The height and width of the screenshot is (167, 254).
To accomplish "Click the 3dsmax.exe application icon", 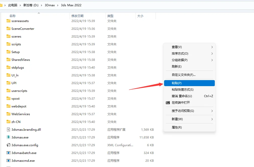I will point(8,137).
